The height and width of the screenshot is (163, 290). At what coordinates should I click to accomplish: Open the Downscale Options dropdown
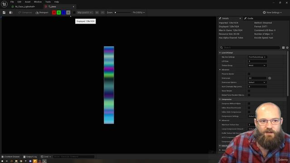point(257,82)
